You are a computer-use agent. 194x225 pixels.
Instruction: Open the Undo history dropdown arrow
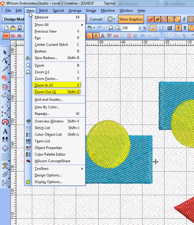(x=94, y=28)
